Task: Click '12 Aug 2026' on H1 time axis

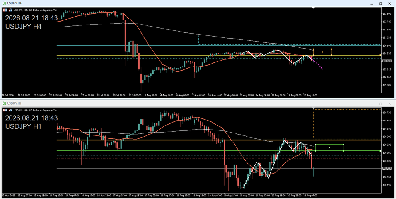Action: [x=8, y=195]
